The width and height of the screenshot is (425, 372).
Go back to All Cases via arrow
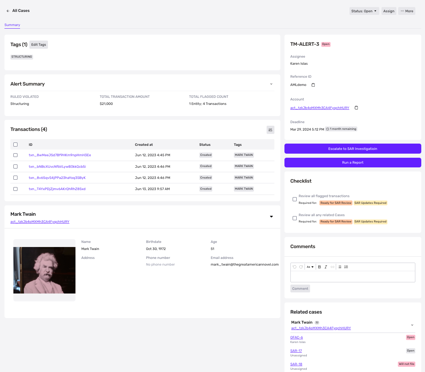(8, 11)
